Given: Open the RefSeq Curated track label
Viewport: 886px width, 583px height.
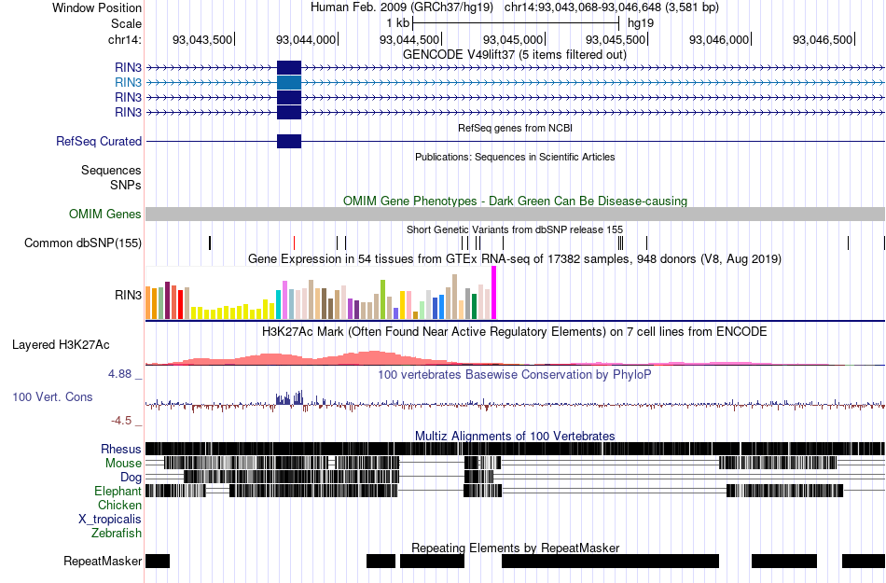Looking at the screenshot, I should 99,141.
